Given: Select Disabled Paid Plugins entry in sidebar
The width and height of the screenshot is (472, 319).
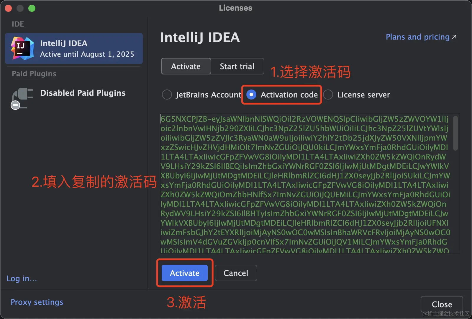Looking at the screenshot, I should point(74,98).
